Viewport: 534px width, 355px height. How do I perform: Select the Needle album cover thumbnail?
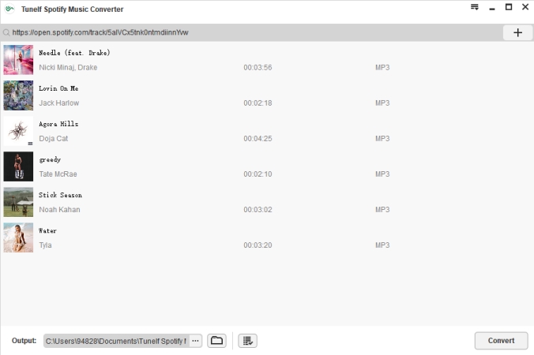coord(18,60)
